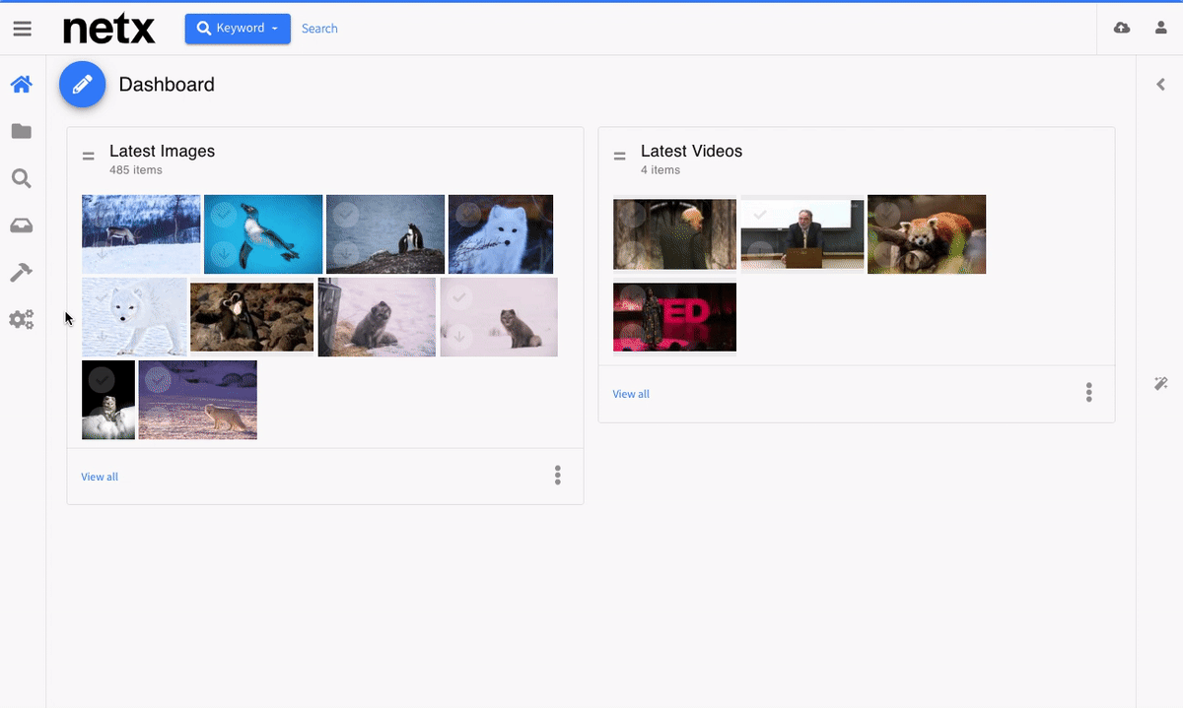Image resolution: width=1183 pixels, height=708 pixels.
Task: Expand the right side panel chevron
Action: [x=1161, y=85]
